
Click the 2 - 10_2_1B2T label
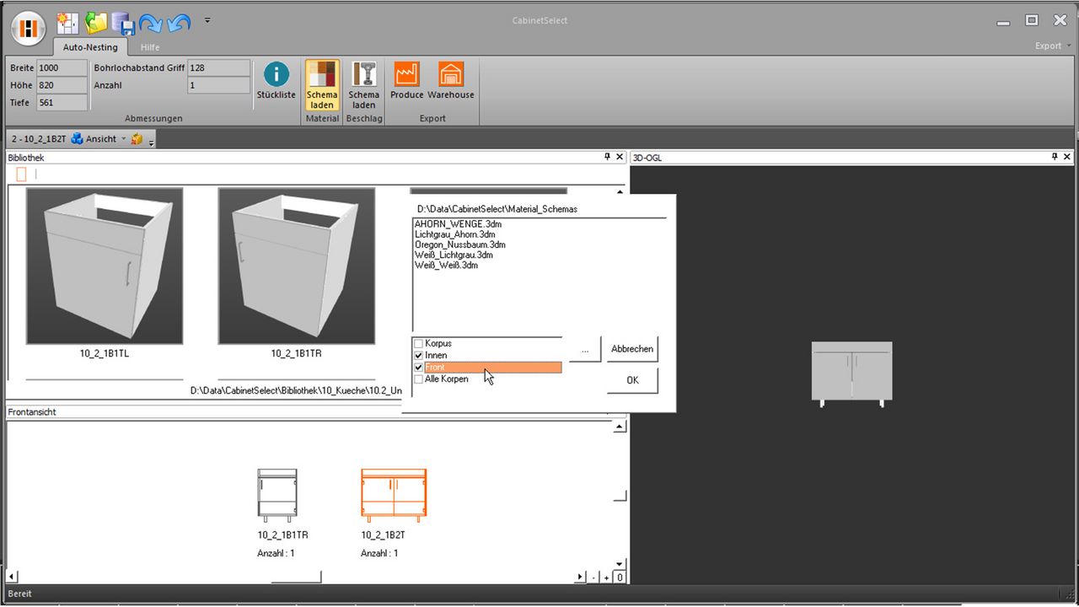(x=39, y=138)
